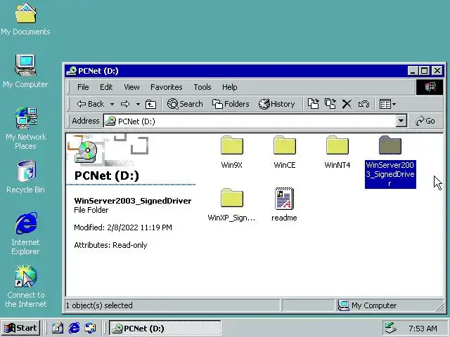450x337 pixels.
Task: Click the Go button
Action: (x=425, y=121)
